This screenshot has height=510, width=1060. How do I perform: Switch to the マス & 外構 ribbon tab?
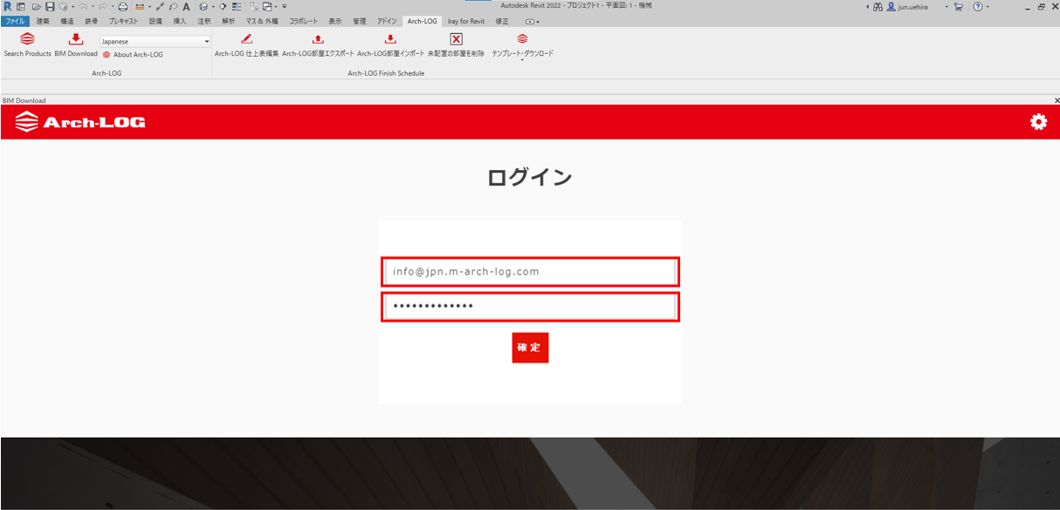pos(262,21)
